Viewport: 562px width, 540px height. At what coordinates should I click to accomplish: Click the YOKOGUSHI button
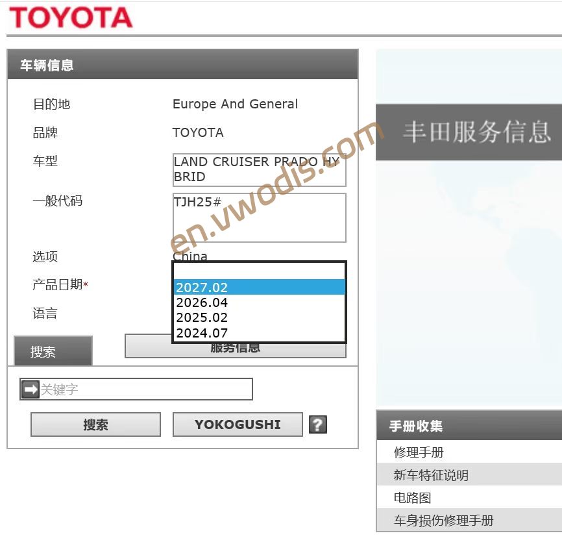pyautogui.click(x=238, y=424)
